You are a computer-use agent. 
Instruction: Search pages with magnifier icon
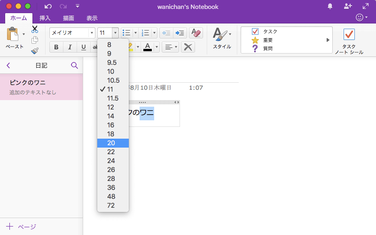74,65
